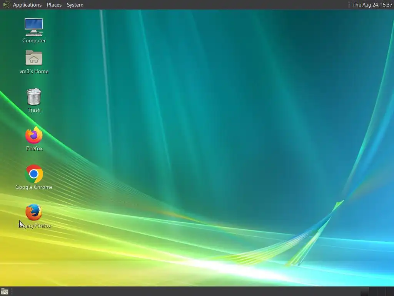The image size is (394, 296).
Task: Switch to the last workspace in the switcher
Action: (x=390, y=291)
